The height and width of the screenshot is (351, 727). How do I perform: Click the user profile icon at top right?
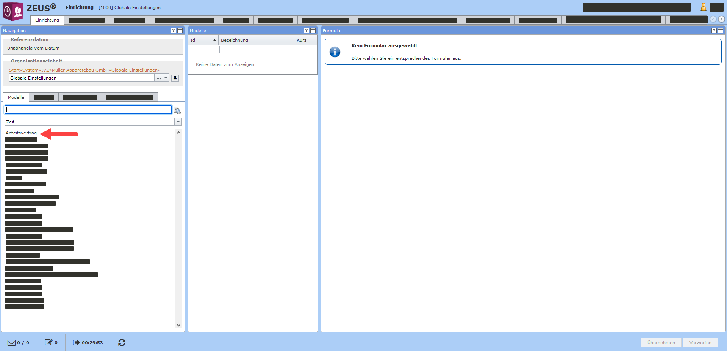pos(703,7)
